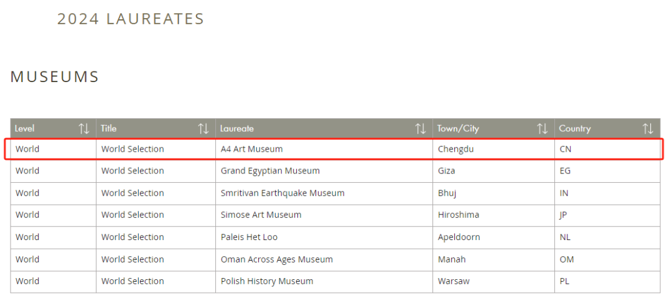Click the Chengdu city cell
Screen dimensions: 672x301
pyautogui.click(x=455, y=149)
